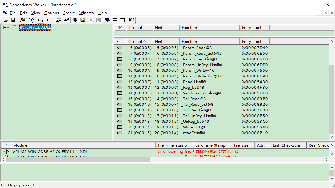Click File Size column header
This screenshot has height=188, width=335.
(x=243, y=145)
